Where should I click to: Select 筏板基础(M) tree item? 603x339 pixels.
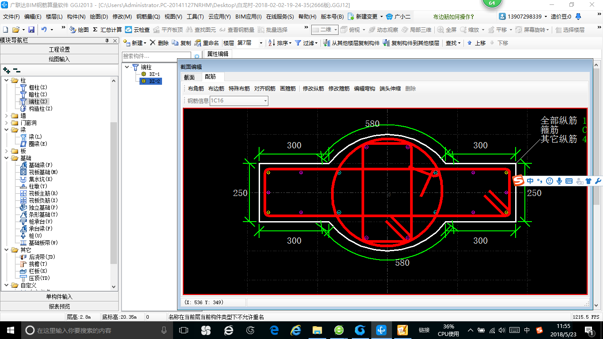(39, 172)
